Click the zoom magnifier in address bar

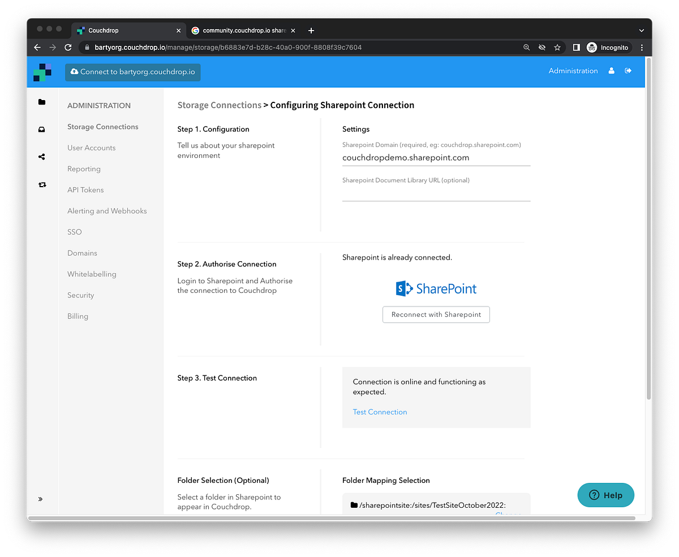pos(526,48)
